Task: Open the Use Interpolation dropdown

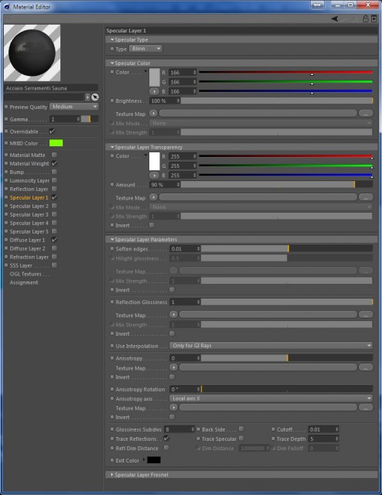Action: click(271, 346)
